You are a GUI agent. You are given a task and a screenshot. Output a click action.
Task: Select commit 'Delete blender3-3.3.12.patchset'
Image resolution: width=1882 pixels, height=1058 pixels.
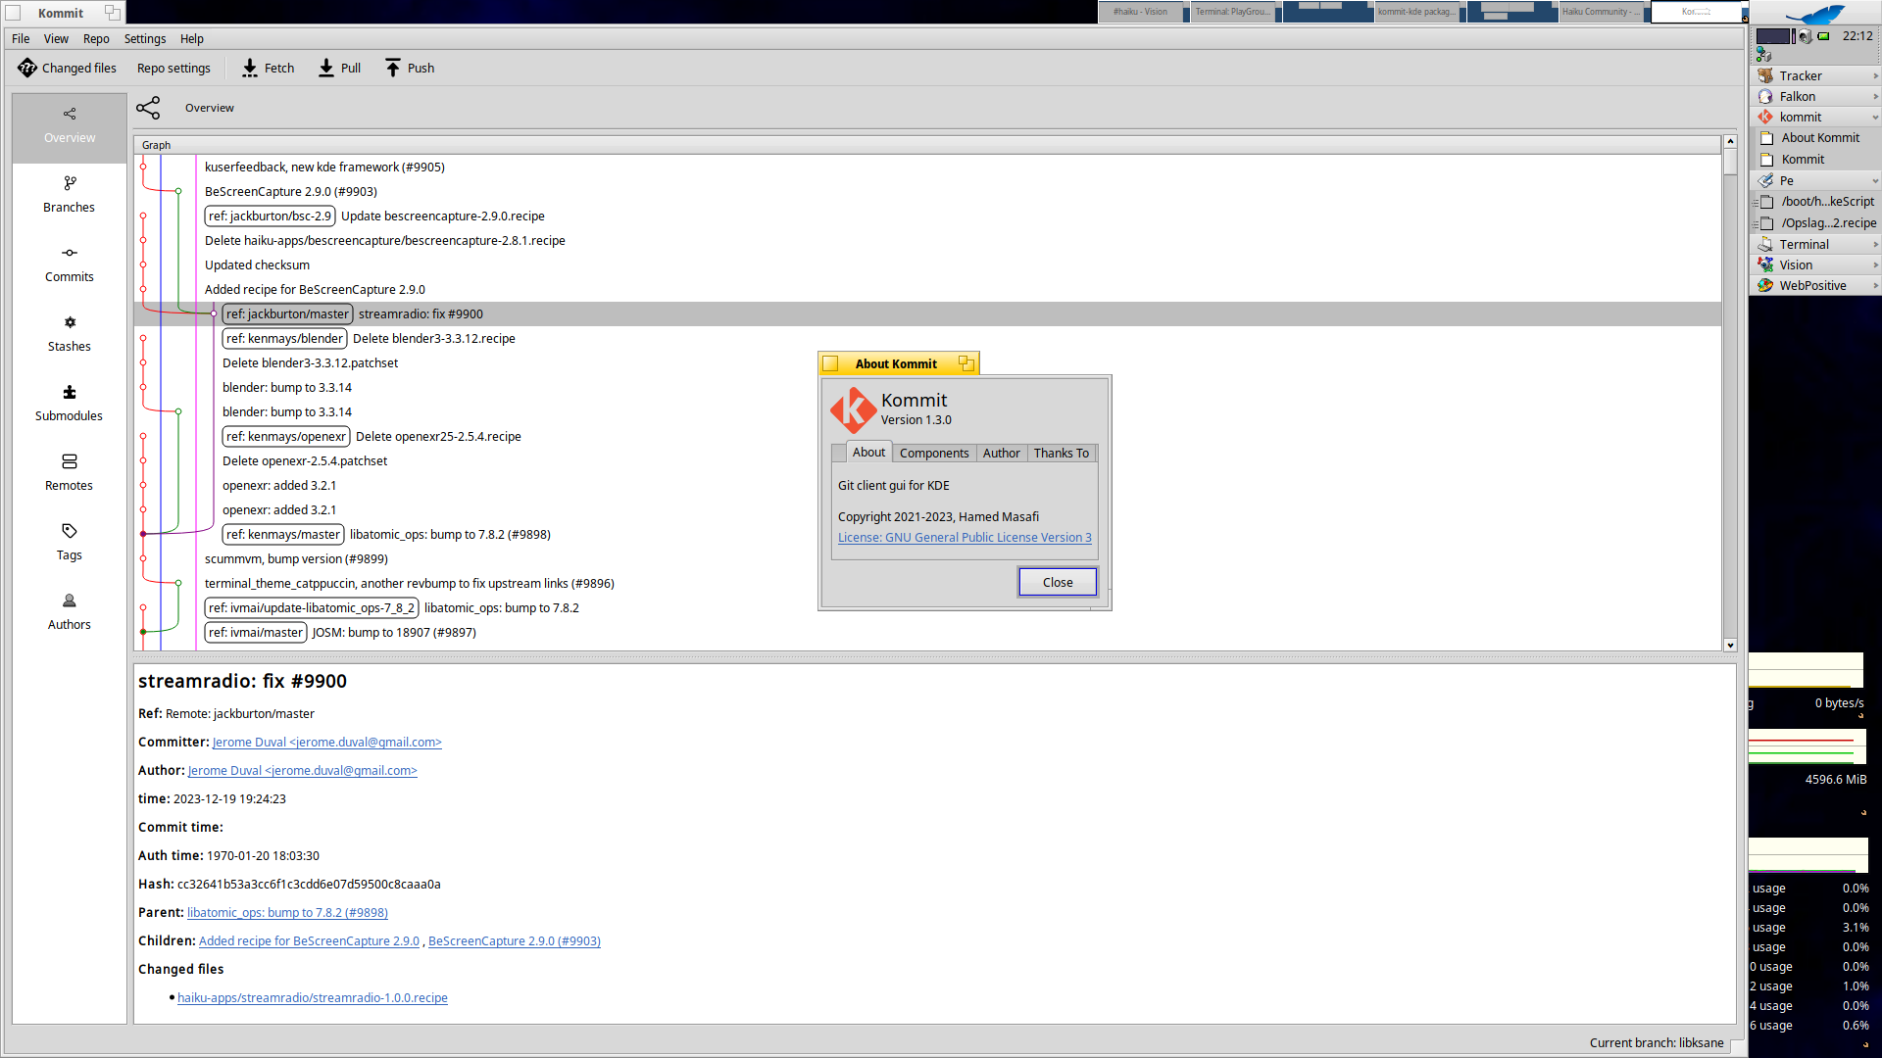click(310, 363)
